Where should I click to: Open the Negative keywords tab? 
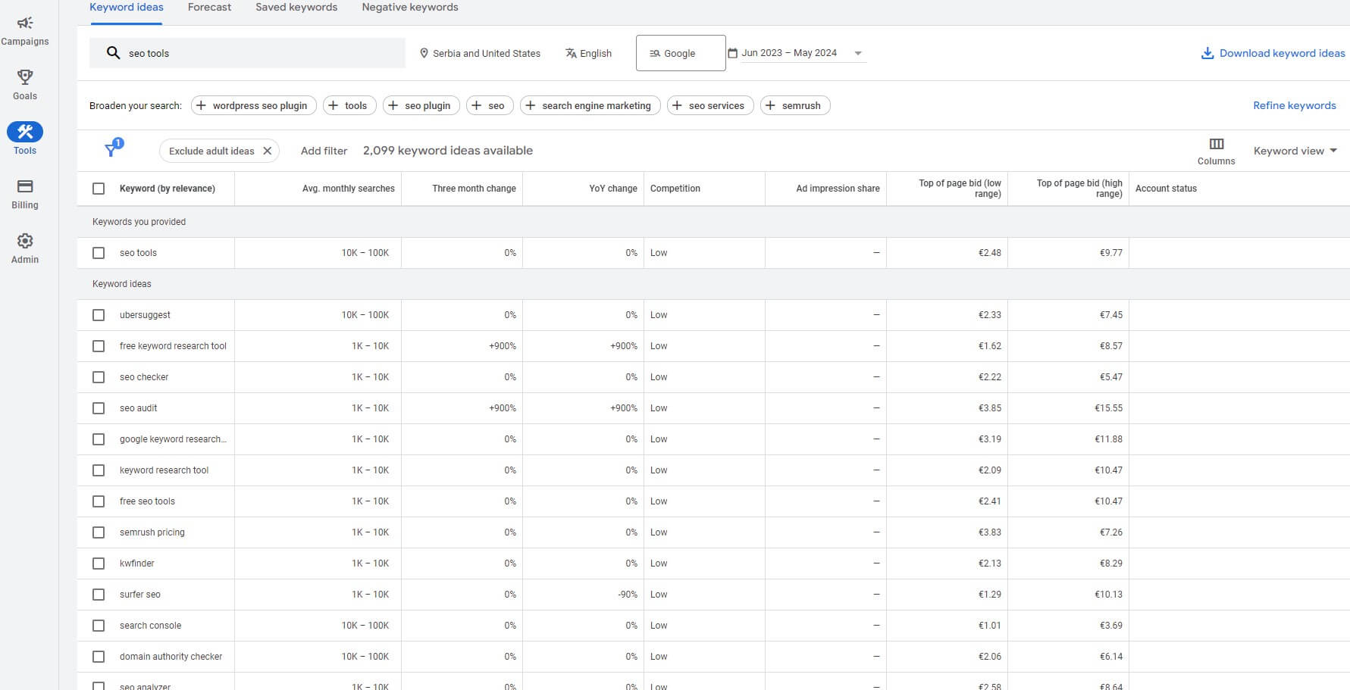[409, 7]
